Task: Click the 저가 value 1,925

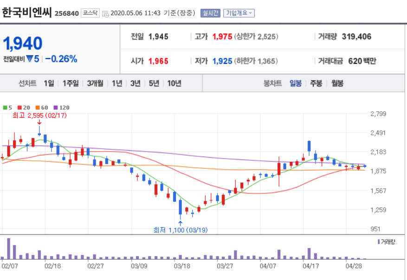Action: 222,61
